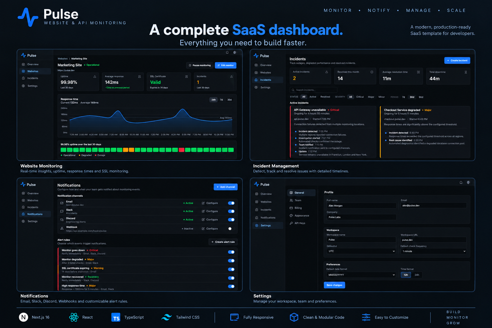
Task: Toggle the Monitor goes down alert rule
Action: tap(231, 252)
